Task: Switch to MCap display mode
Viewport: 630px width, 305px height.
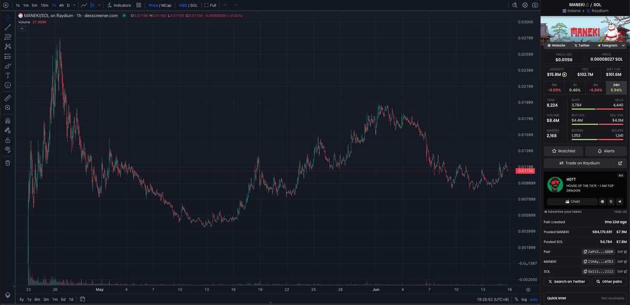Action: 166,5
